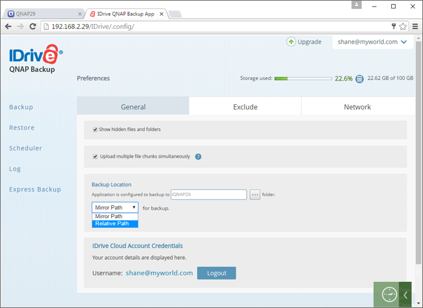Image resolution: width=423 pixels, height=308 pixels.
Task: Click the saved password key icon
Action: point(394,26)
